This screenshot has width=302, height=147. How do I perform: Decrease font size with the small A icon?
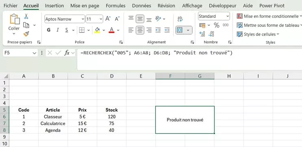(x=117, y=19)
